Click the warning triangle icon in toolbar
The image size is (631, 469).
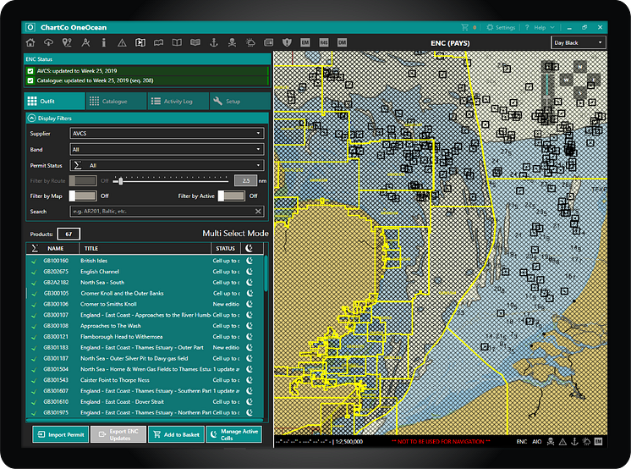(122, 42)
